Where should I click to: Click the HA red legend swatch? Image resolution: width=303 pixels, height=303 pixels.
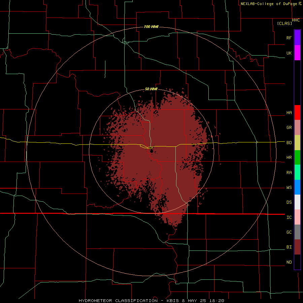pyautogui.click(x=297, y=112)
